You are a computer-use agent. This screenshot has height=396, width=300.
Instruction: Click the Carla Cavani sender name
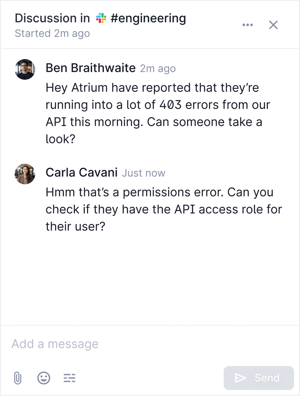tap(81, 172)
